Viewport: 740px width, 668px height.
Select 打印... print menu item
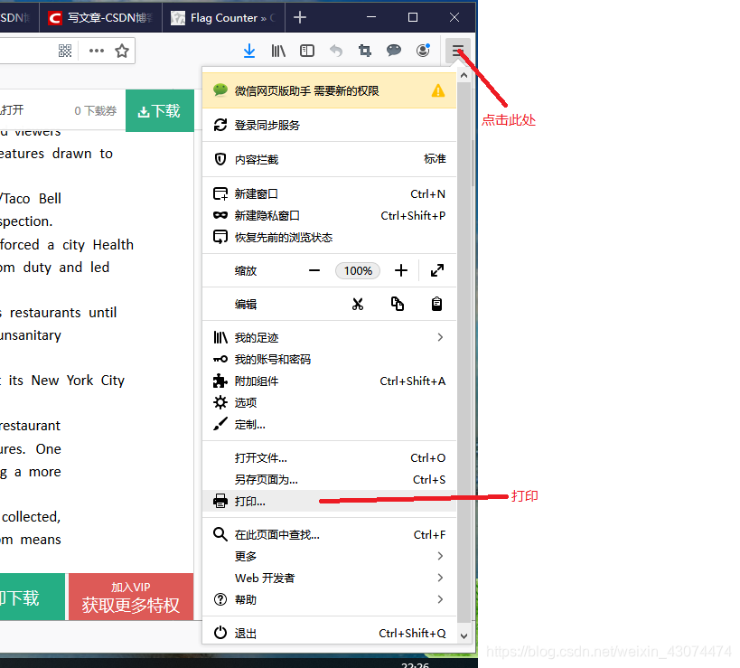pos(330,501)
